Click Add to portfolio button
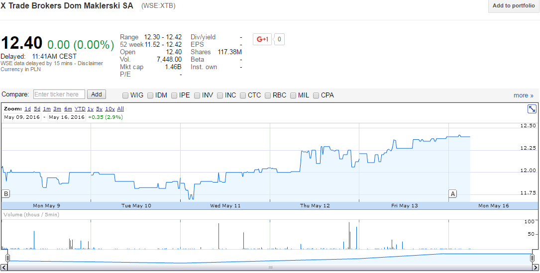 (x=514, y=6)
